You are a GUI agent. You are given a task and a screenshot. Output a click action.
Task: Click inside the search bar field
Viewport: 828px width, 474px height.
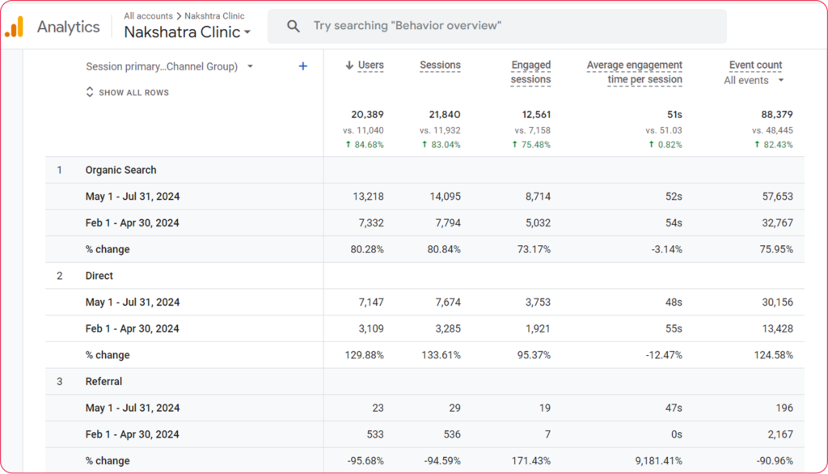(x=485, y=26)
